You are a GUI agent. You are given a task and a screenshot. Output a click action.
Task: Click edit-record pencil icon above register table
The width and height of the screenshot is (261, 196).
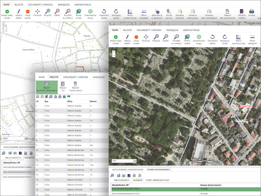point(46,97)
